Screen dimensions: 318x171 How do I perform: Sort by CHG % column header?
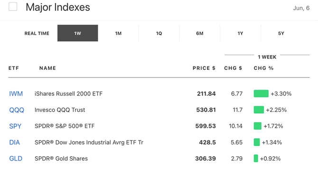pyautogui.click(x=263, y=68)
